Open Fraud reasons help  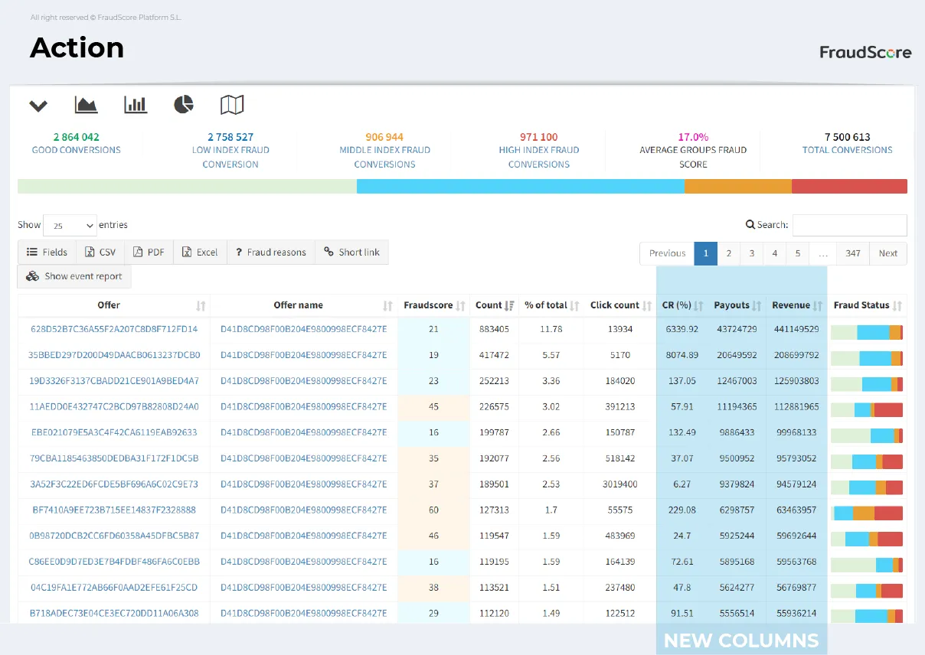[270, 252]
